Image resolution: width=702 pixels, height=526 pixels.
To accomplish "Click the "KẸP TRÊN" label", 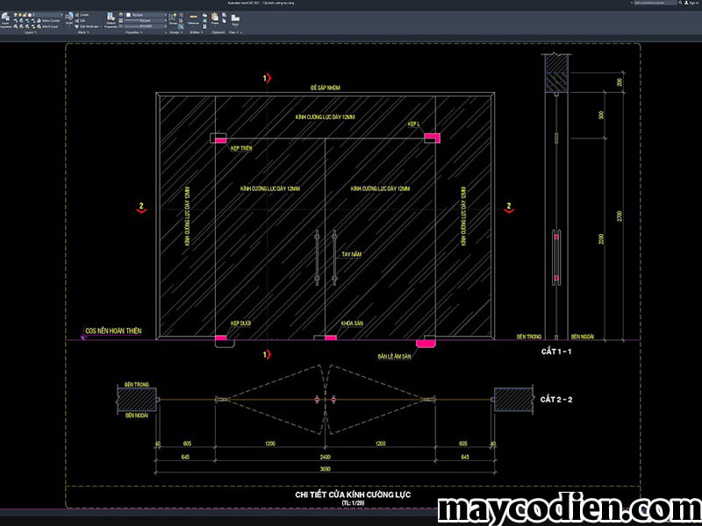I will coord(241,148).
